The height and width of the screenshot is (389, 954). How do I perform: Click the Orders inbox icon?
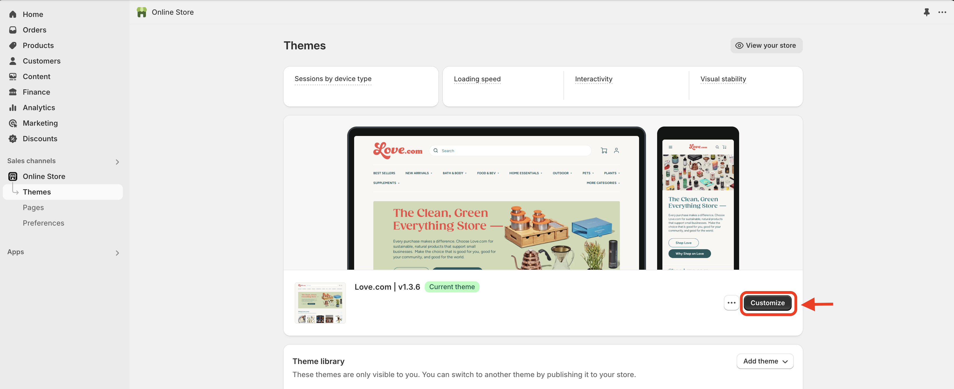[13, 30]
